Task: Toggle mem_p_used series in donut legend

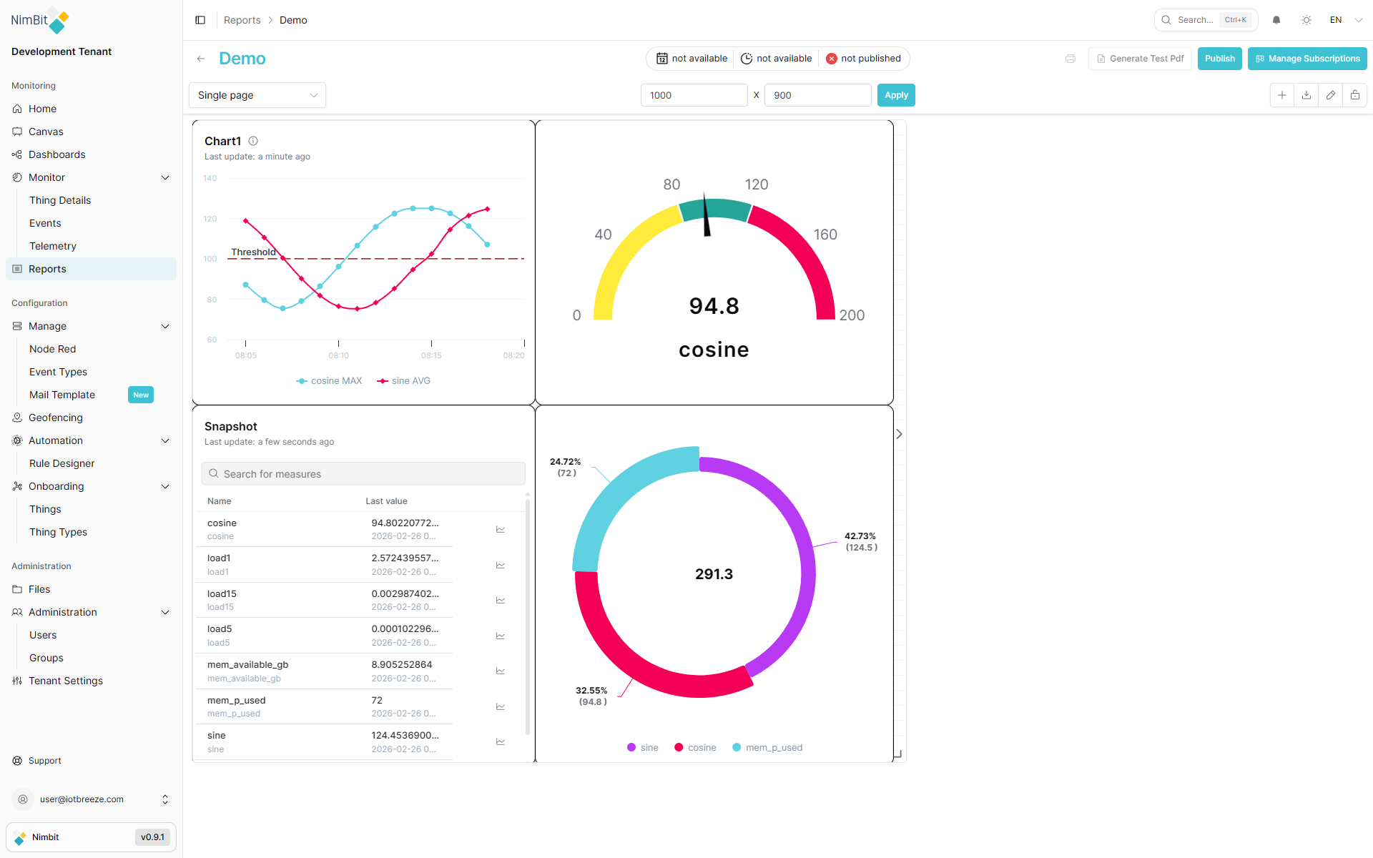Action: (x=767, y=748)
